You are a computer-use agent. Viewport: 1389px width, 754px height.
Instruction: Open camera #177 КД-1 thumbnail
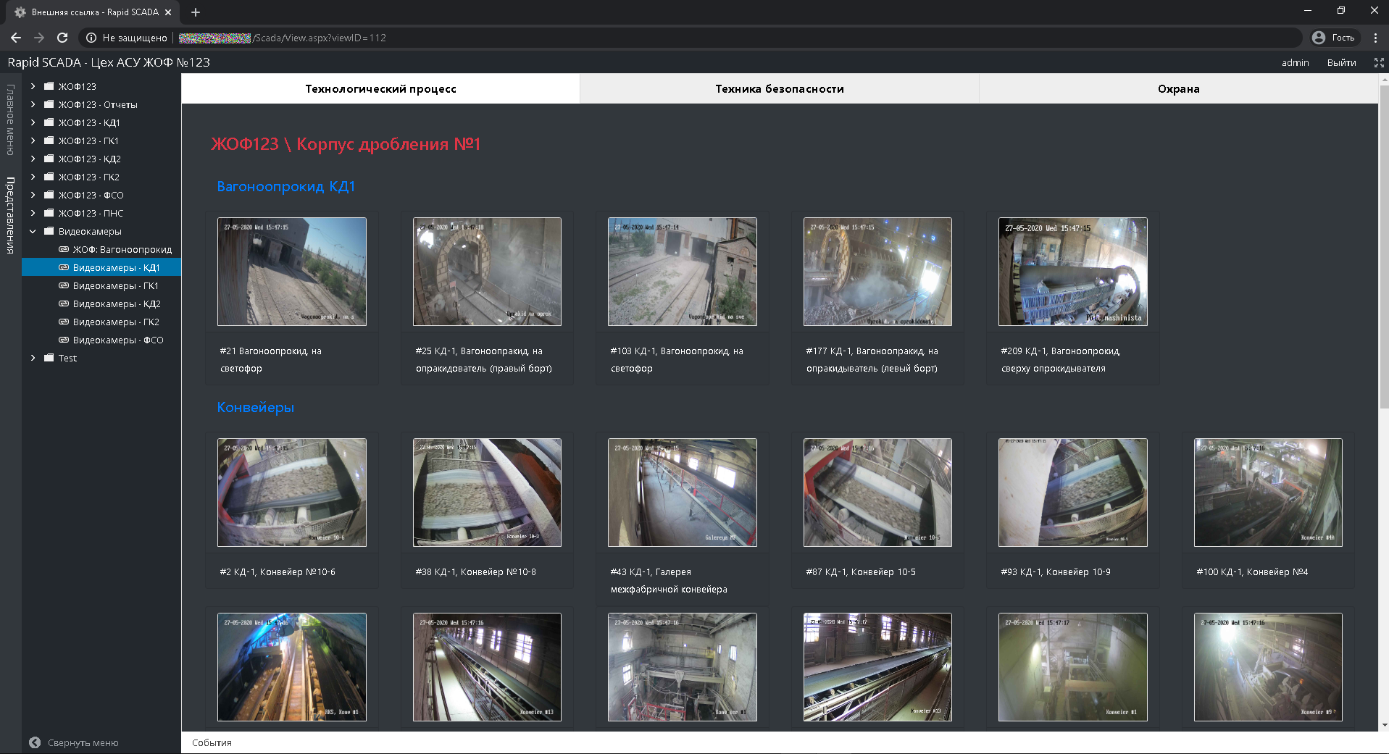click(877, 272)
